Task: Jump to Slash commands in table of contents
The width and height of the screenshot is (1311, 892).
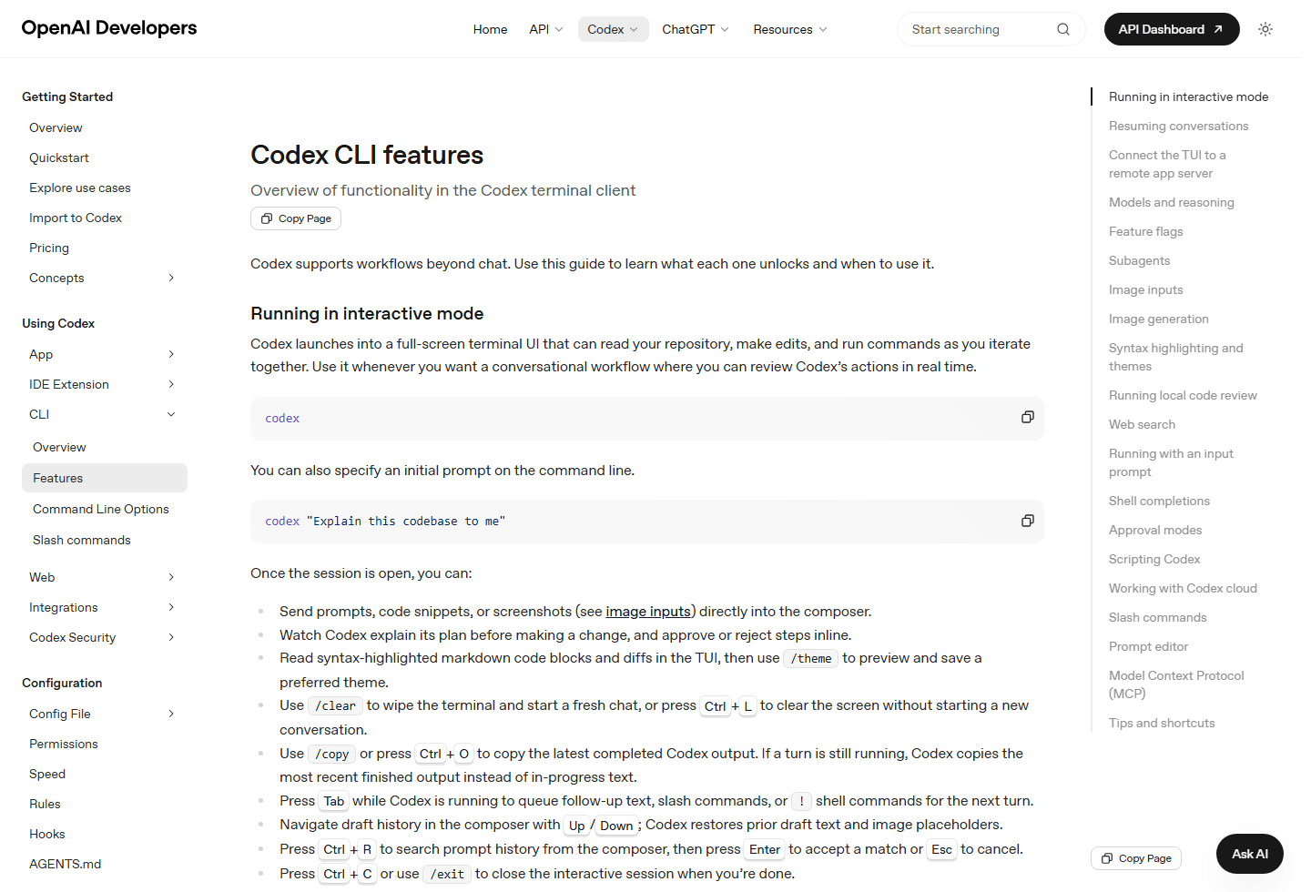Action: [x=1157, y=617]
